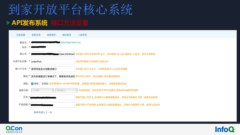Viewport: 240px width, 135px height.
Task: Select the 授权 radio button
Action: click(x=32, y=84)
